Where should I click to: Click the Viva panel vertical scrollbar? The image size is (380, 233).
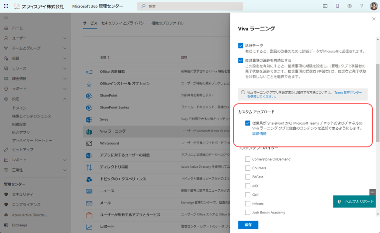(378, 103)
